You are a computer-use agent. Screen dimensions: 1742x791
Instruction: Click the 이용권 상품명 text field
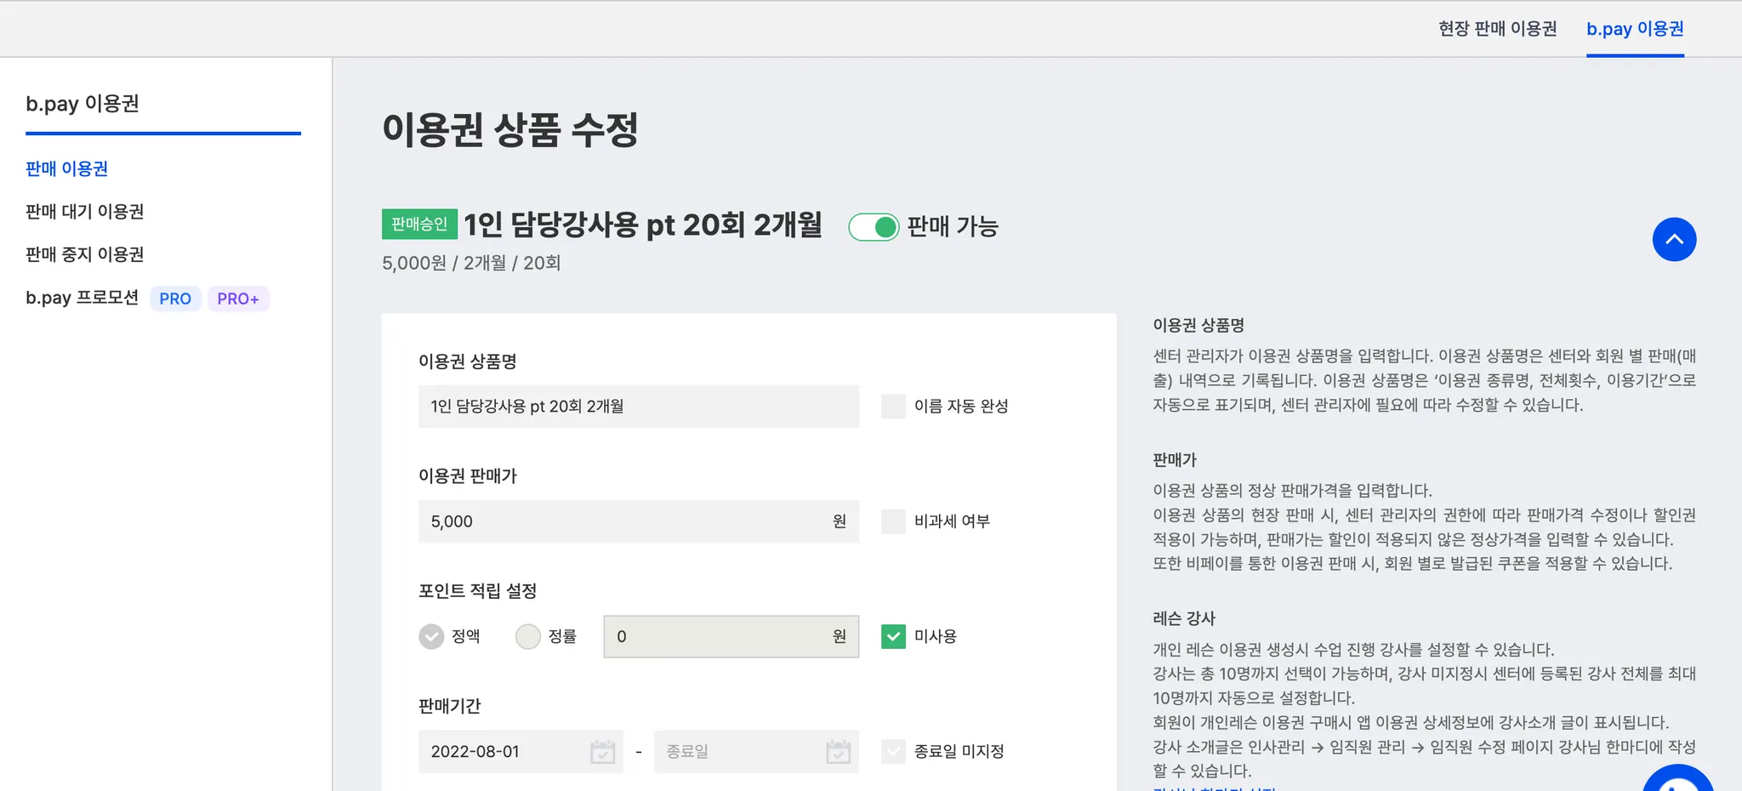(x=639, y=407)
